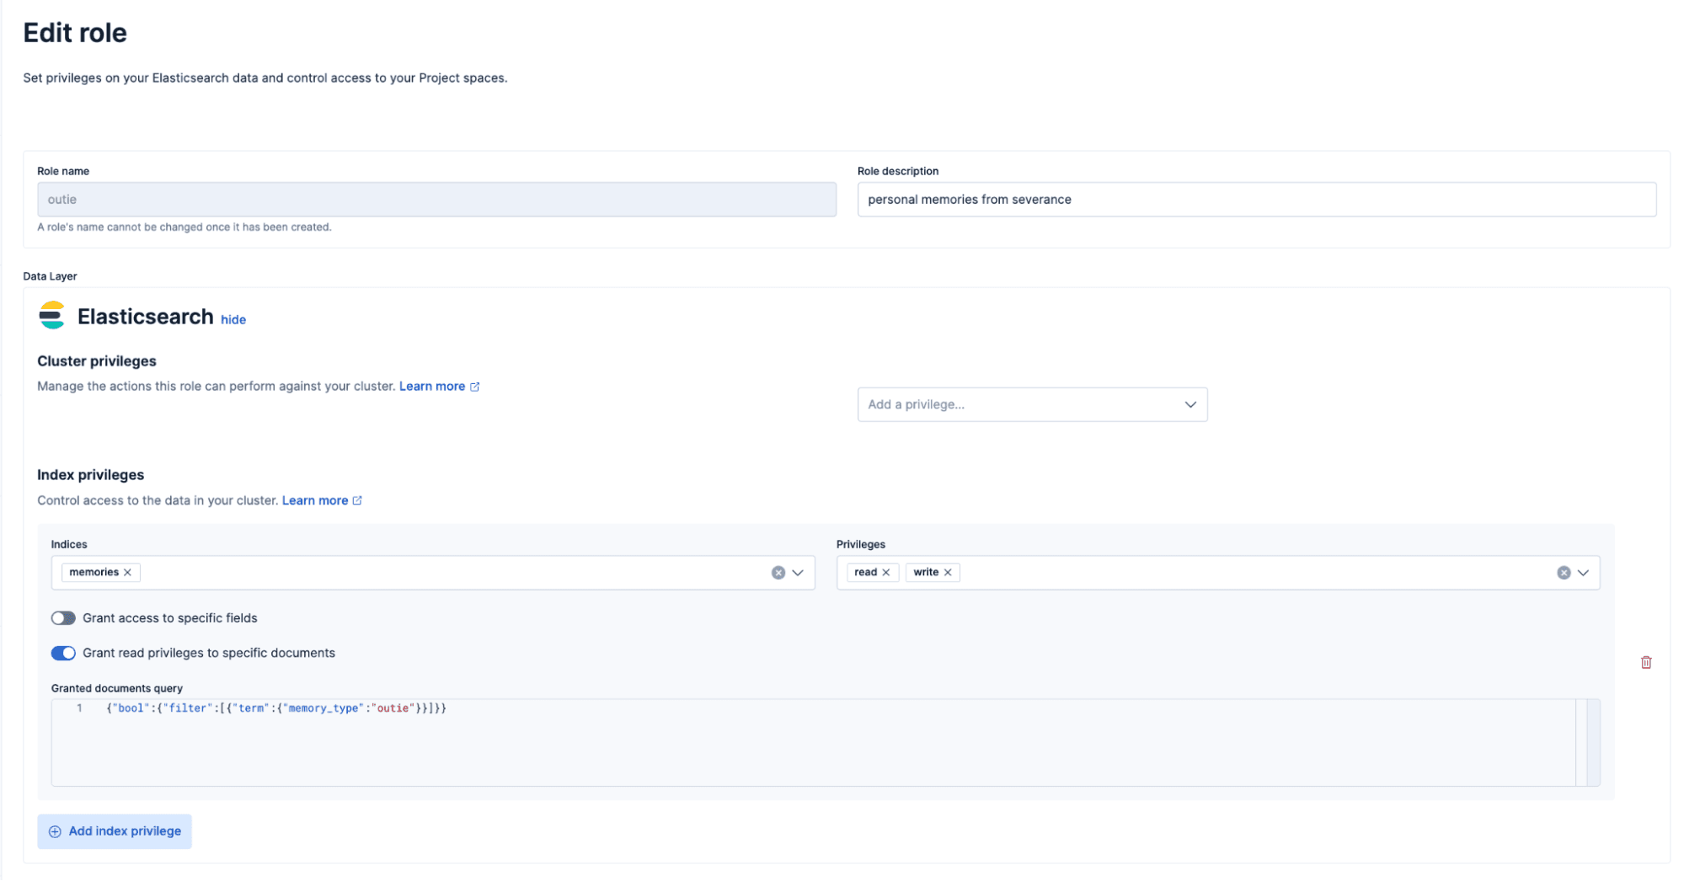This screenshot has width=1684, height=881.
Task: Toggle Grant access to specific fields
Action: coord(63,617)
